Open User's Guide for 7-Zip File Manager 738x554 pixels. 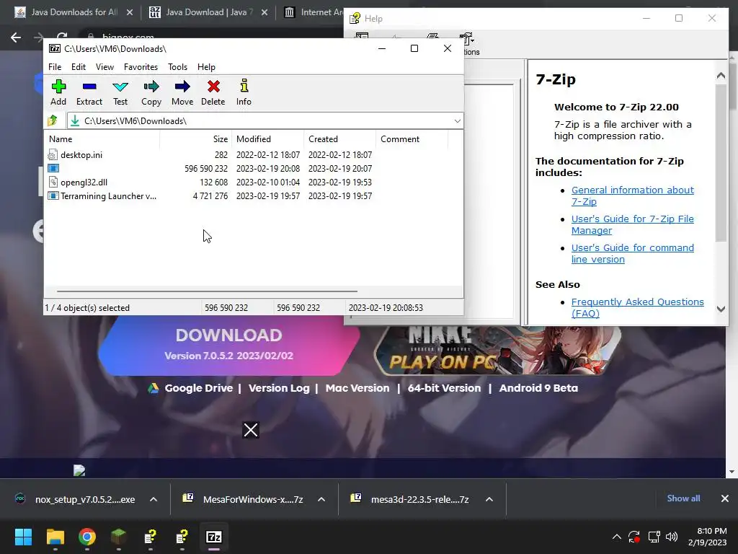(632, 225)
